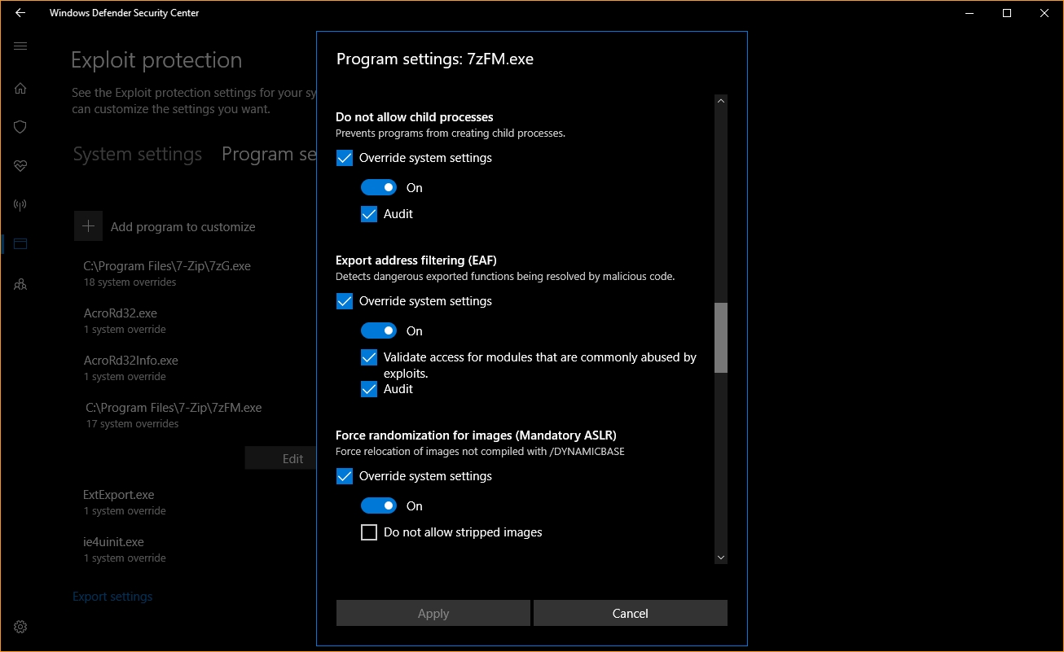
Task: Select the AcroRd32Info.exe program entry
Action: (x=130, y=367)
